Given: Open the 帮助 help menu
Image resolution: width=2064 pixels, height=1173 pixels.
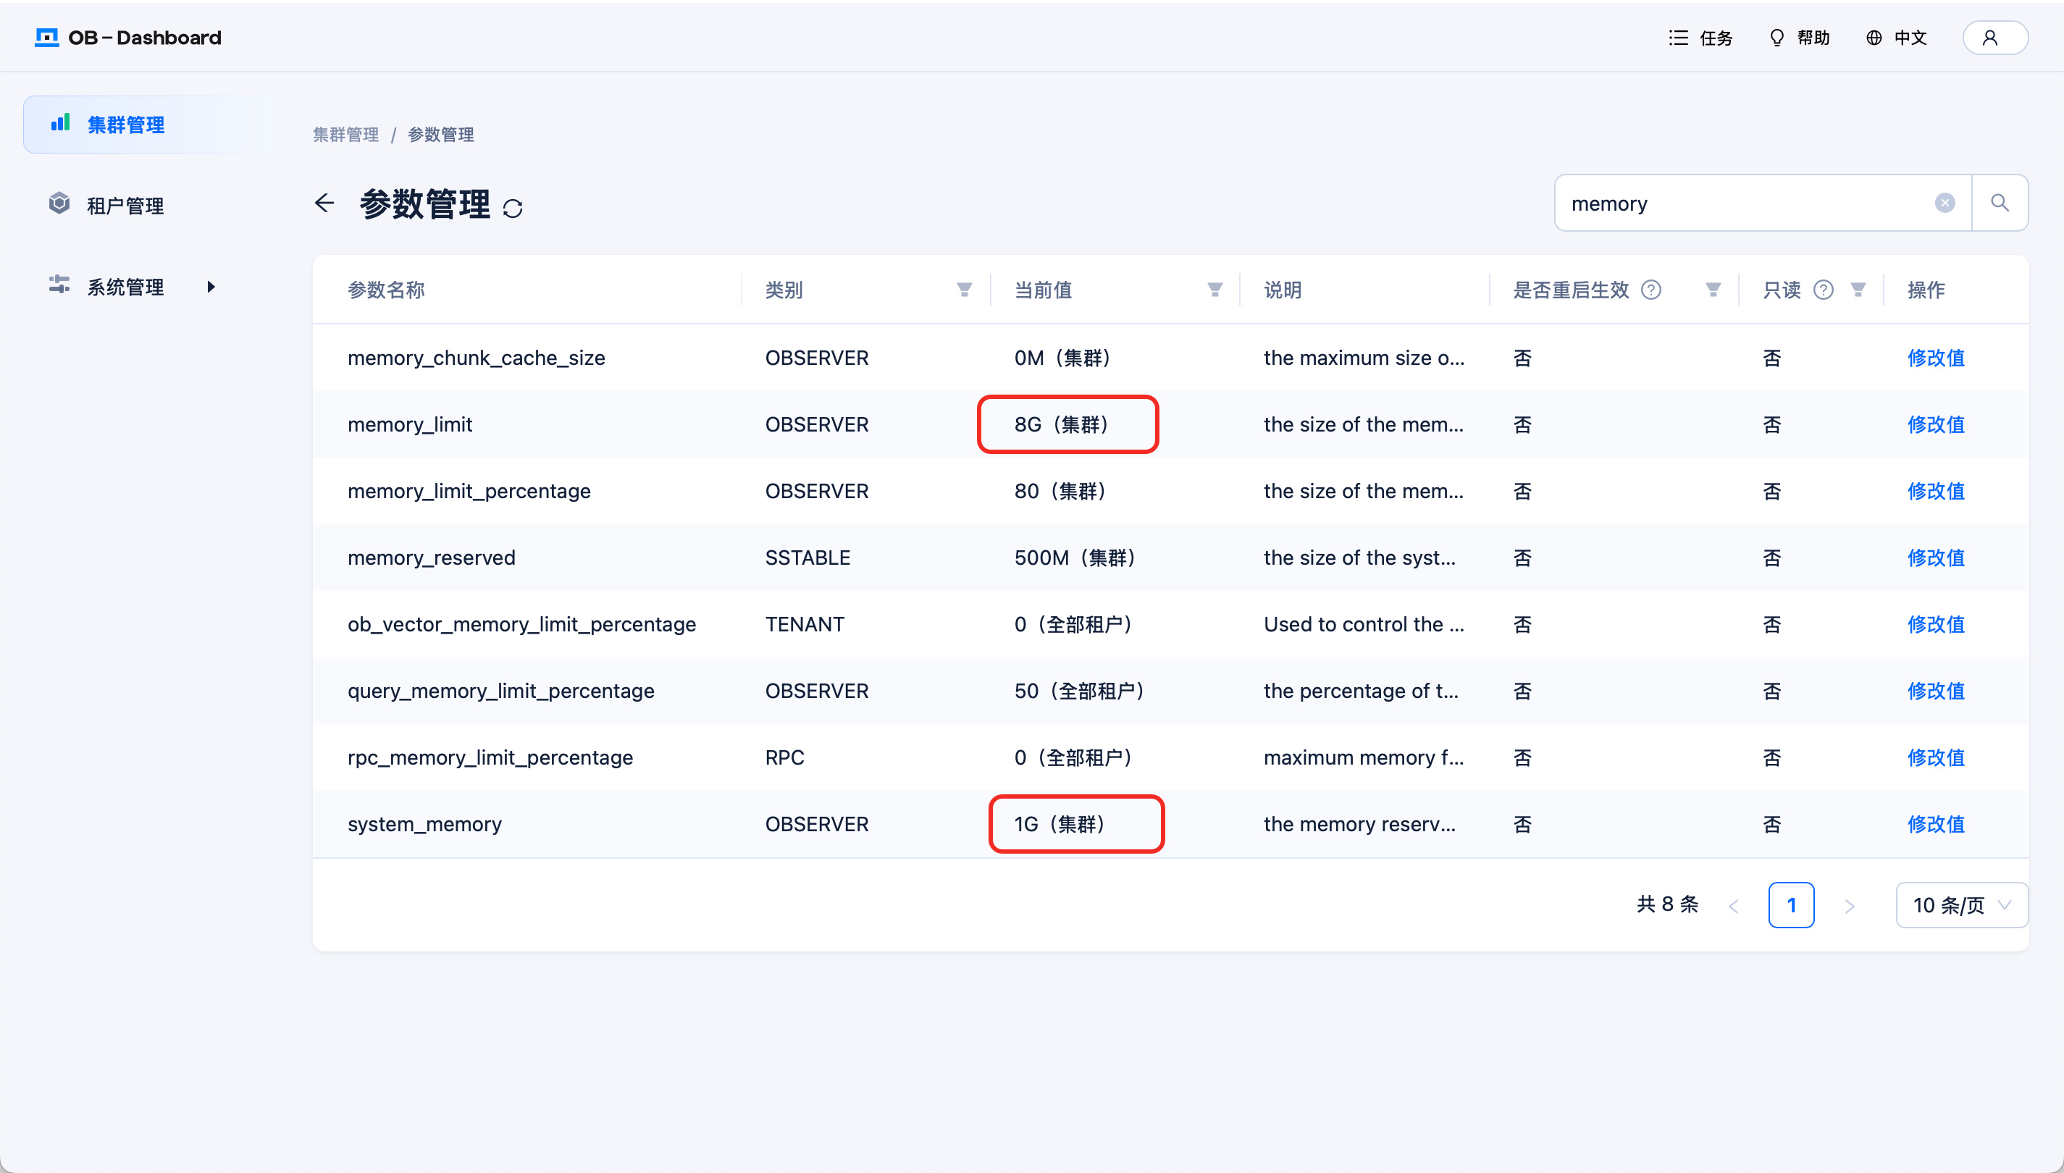Looking at the screenshot, I should [x=1799, y=38].
